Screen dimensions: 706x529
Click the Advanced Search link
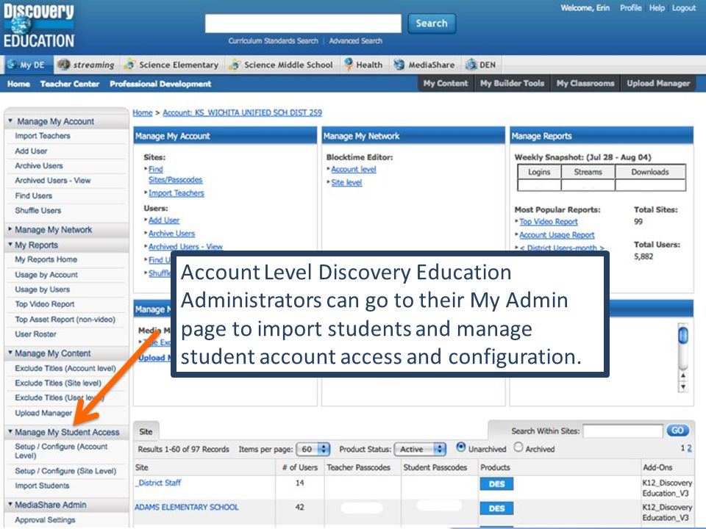point(356,41)
